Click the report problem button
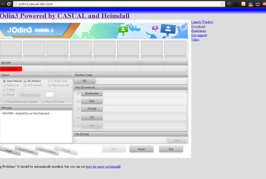266x179 pixels. [x=47, y=150]
